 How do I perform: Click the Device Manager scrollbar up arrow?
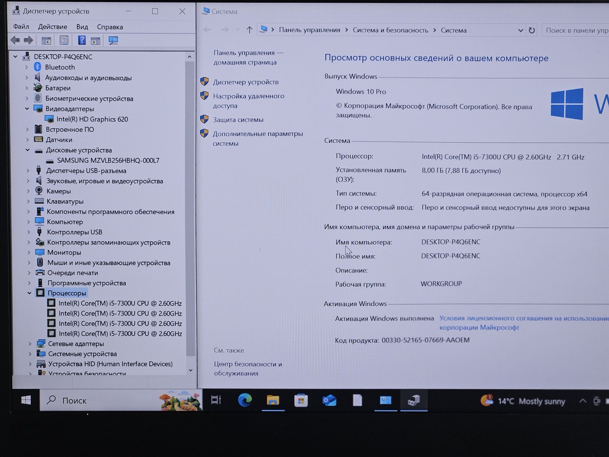[x=189, y=57]
